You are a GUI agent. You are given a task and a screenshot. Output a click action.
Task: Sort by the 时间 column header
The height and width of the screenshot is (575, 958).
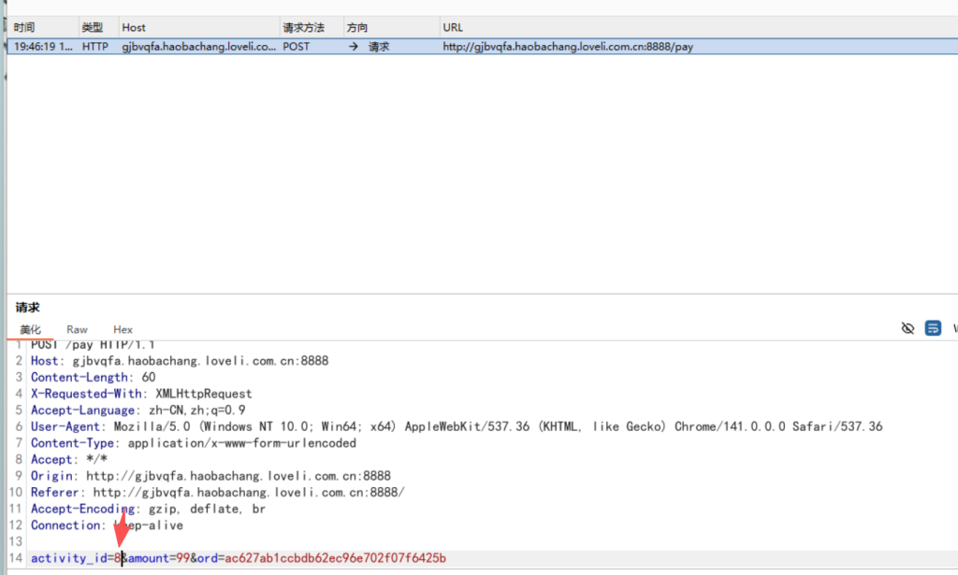pos(25,28)
